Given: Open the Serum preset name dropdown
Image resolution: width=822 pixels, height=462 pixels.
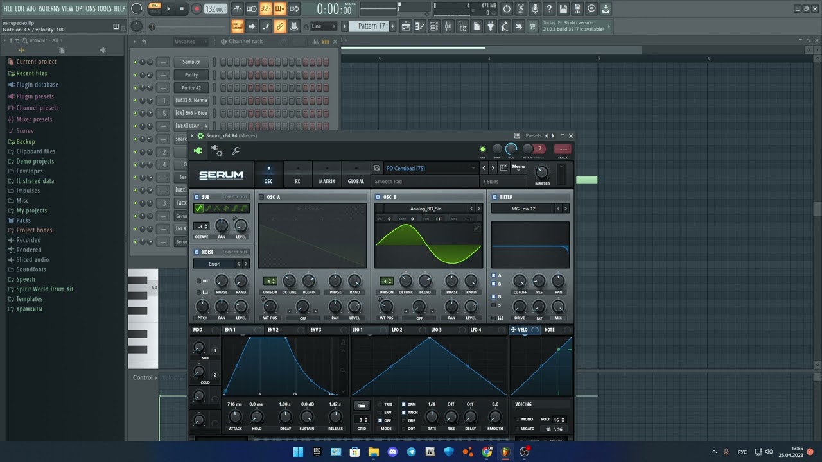Looking at the screenshot, I should click(430, 168).
